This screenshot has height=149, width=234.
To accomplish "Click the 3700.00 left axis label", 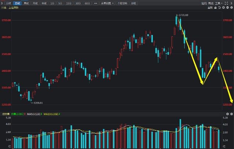I will click(x=6, y=20).
